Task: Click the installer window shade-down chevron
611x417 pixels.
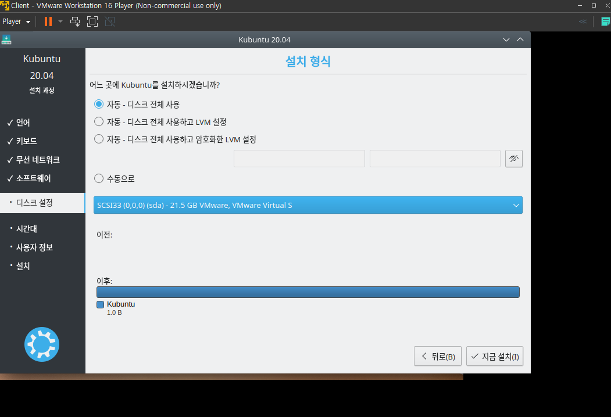Action: (506, 39)
